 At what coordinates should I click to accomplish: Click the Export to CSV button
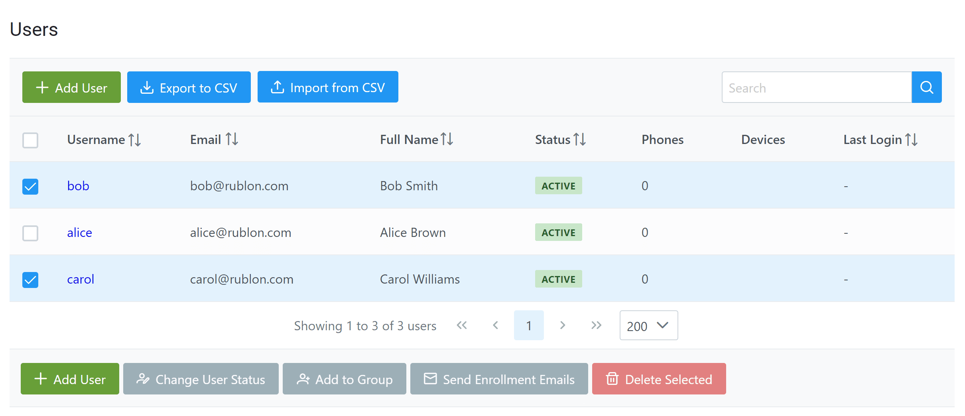pyautogui.click(x=189, y=87)
